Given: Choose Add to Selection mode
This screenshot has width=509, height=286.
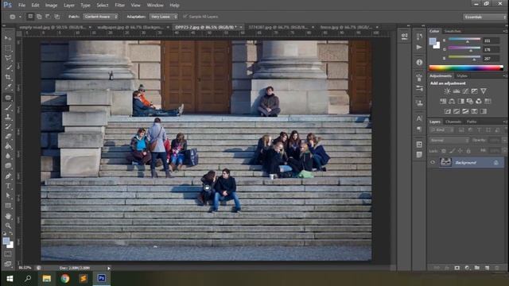Looking at the screenshot, I should (39, 17).
